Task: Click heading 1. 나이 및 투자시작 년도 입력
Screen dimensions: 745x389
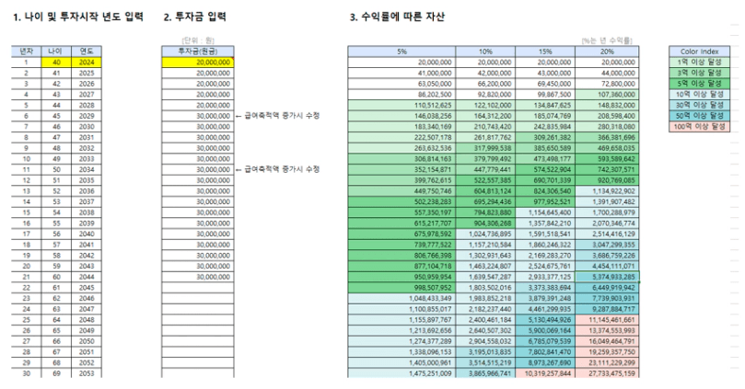Action: coord(78,17)
